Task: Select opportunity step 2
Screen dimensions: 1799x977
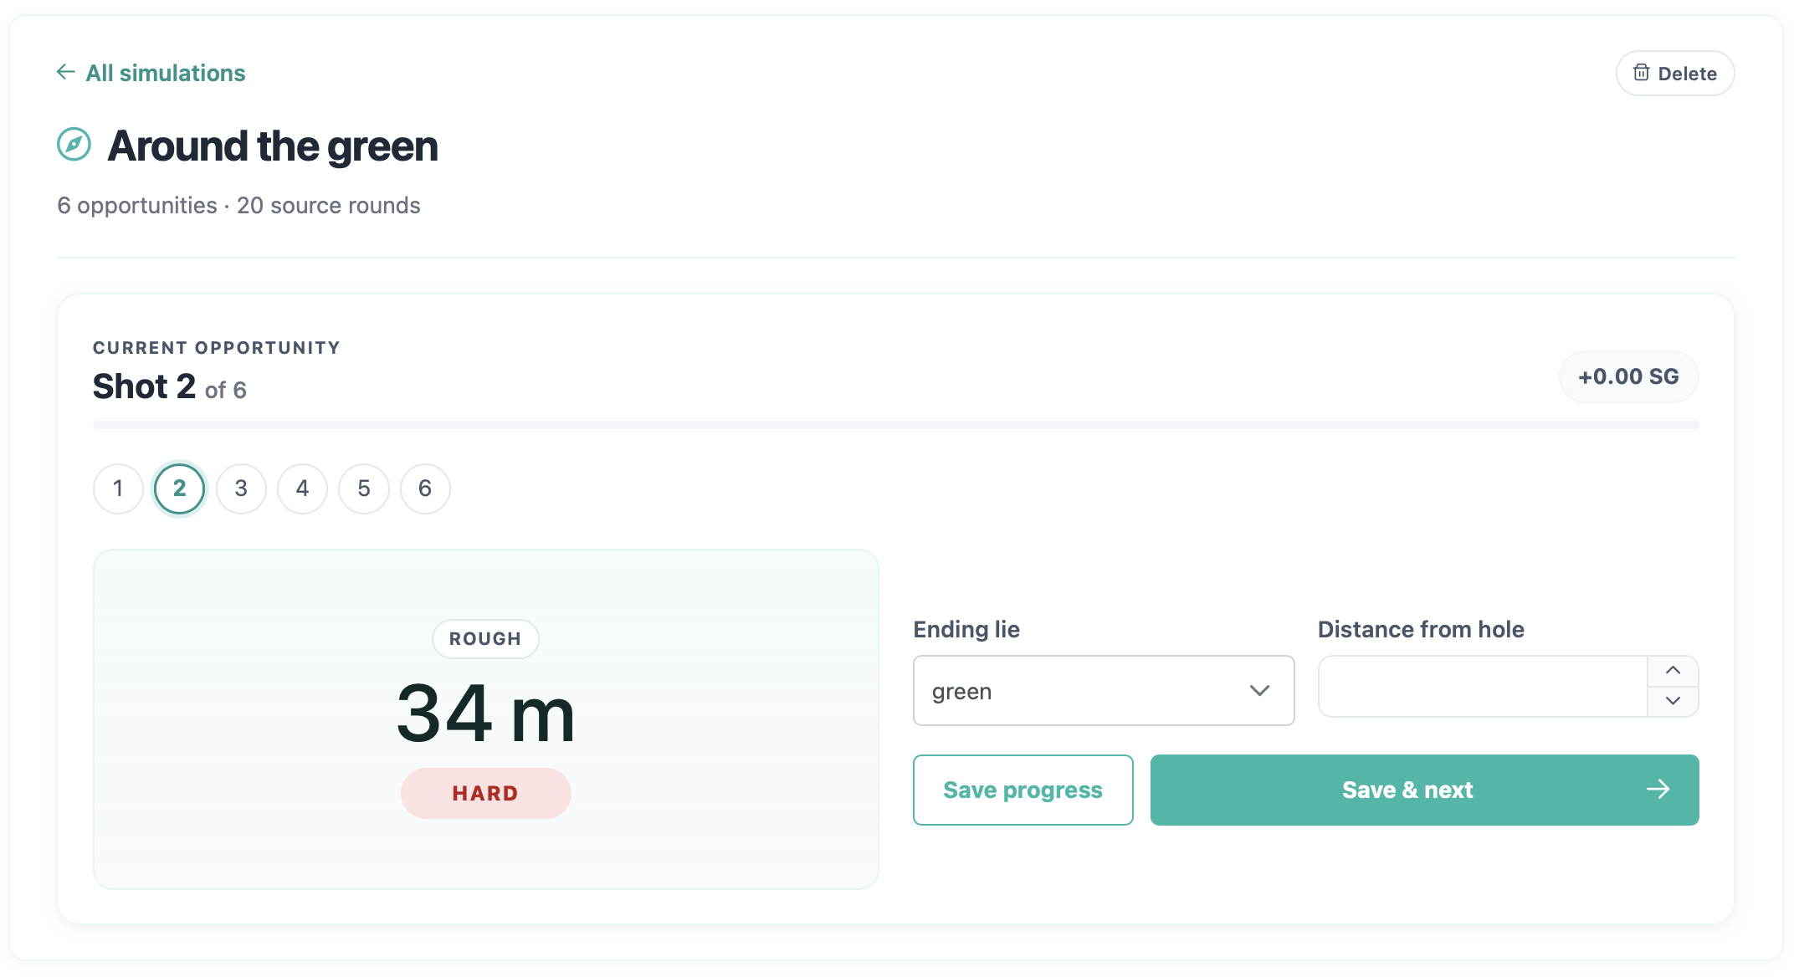Action: point(180,488)
